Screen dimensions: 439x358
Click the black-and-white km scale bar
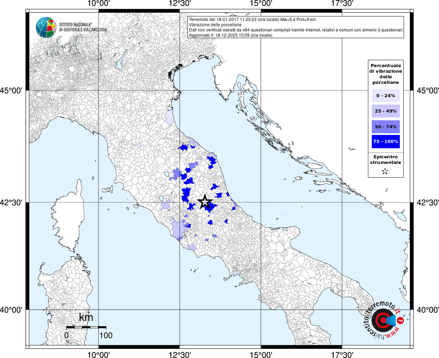(x=86, y=328)
